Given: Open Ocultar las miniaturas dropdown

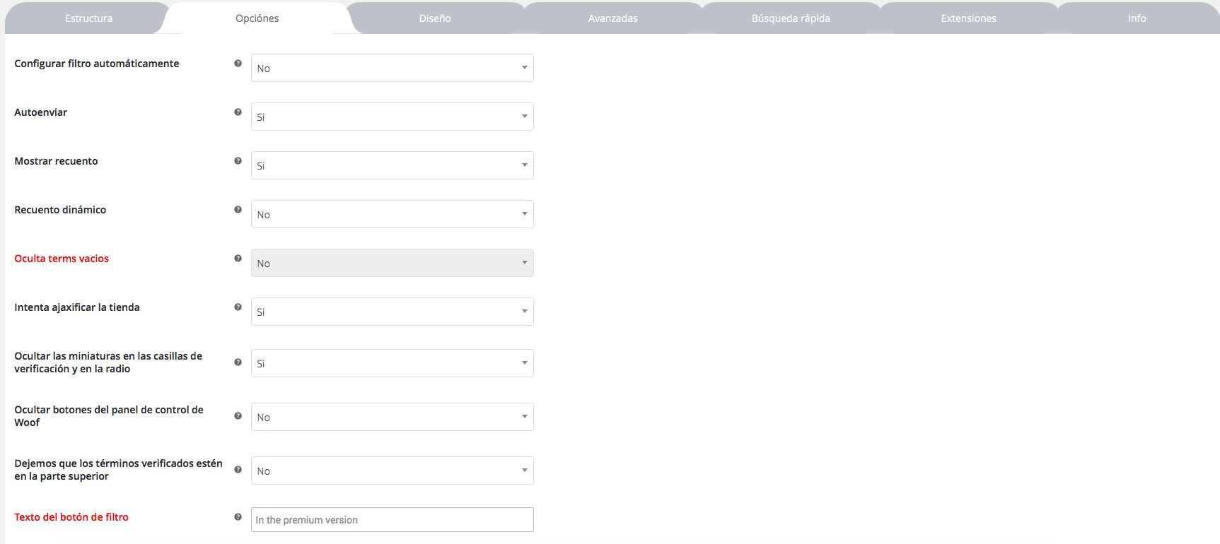Looking at the screenshot, I should pyautogui.click(x=393, y=363).
